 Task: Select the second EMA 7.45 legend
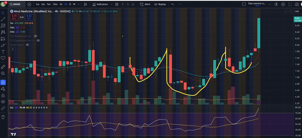coord(18,32)
